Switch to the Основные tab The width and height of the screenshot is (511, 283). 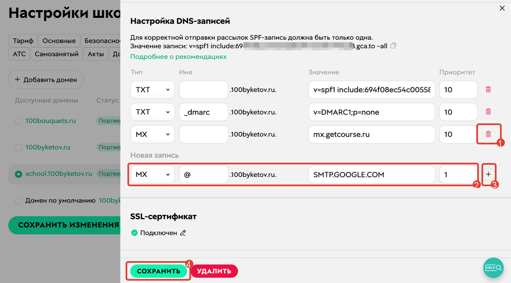pos(59,41)
